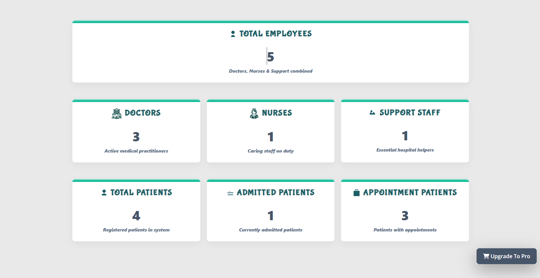Screen dimensions: 540x278
Task: Click the Caring staff on duty label
Action: [270, 151]
